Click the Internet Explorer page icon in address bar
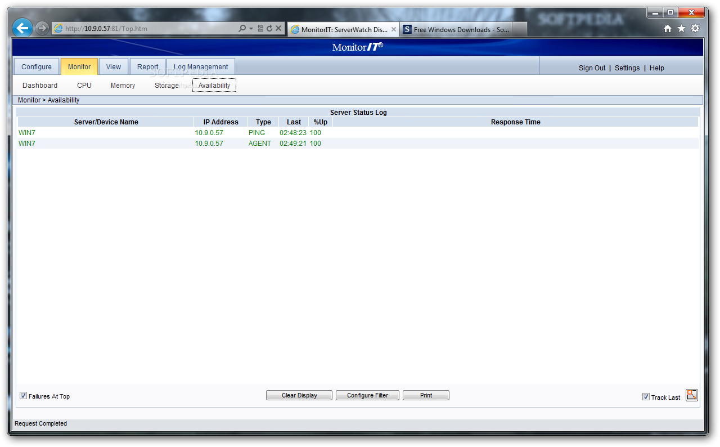Viewport: 720px width, 447px height. coord(58,28)
